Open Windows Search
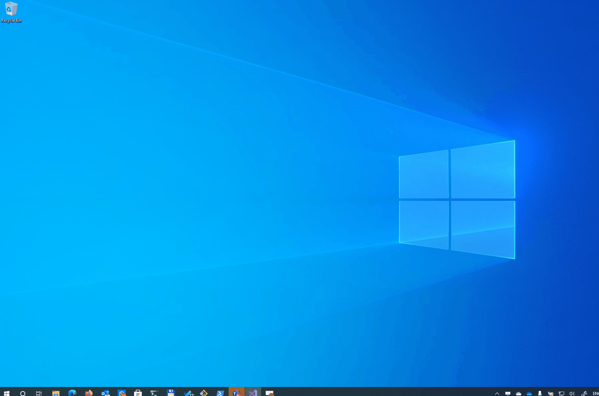 pos(23,392)
